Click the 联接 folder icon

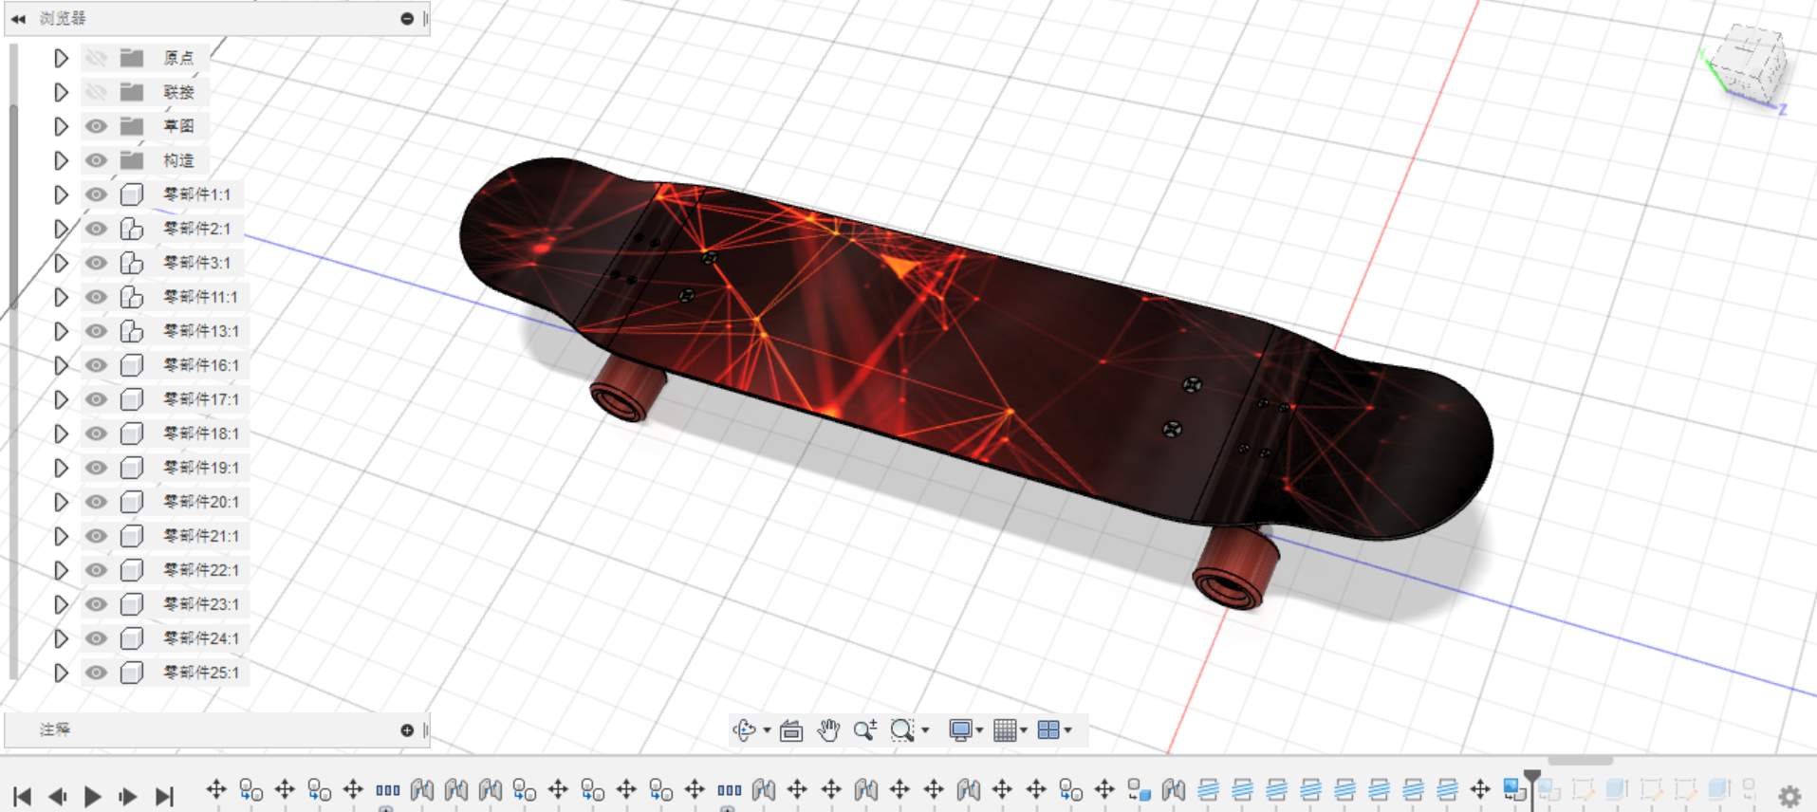click(132, 92)
